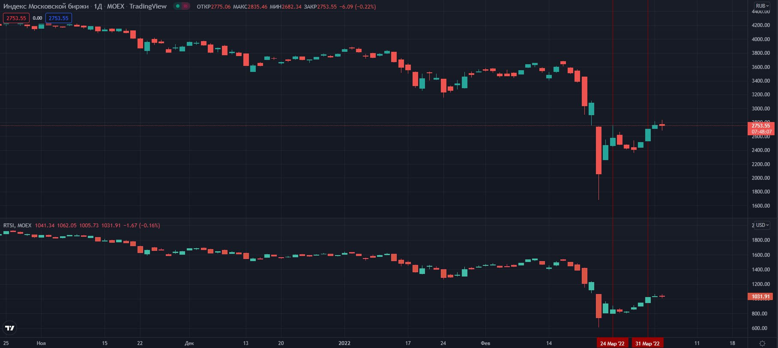Click the 2022 label on time axis

tap(344, 343)
